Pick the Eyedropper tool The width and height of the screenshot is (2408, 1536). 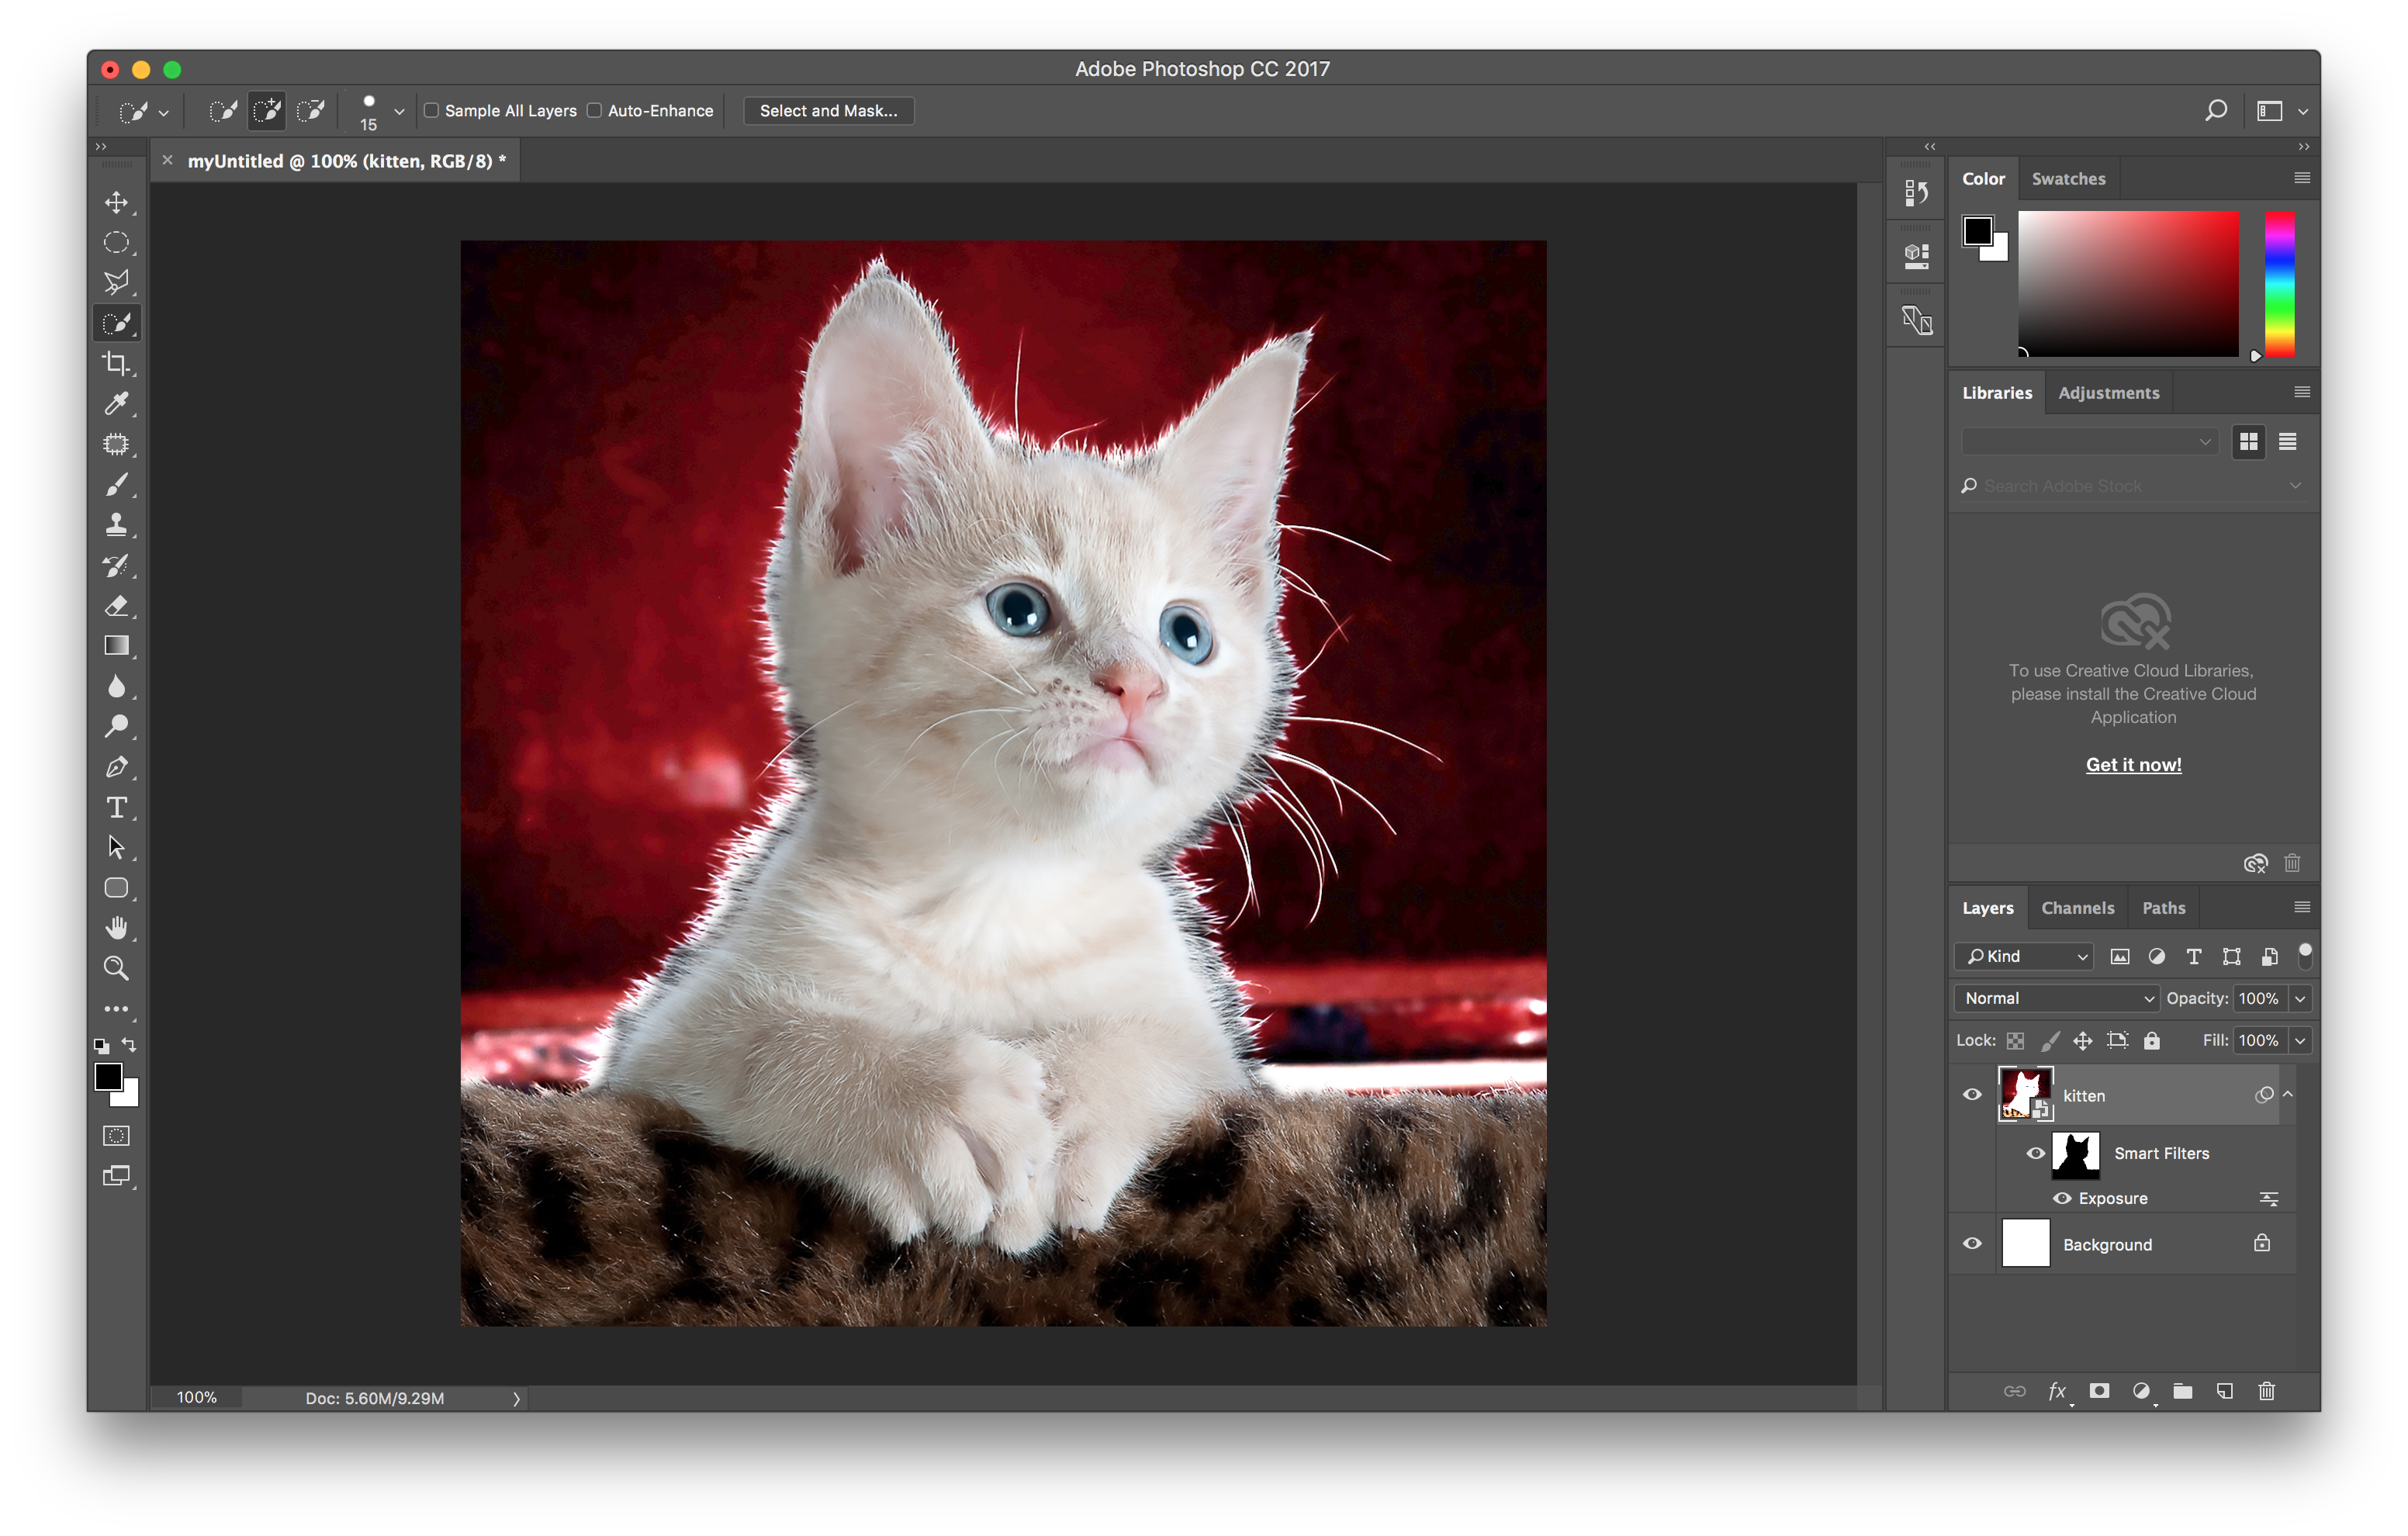[117, 404]
